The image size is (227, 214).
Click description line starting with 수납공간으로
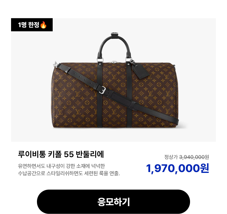point(69,173)
